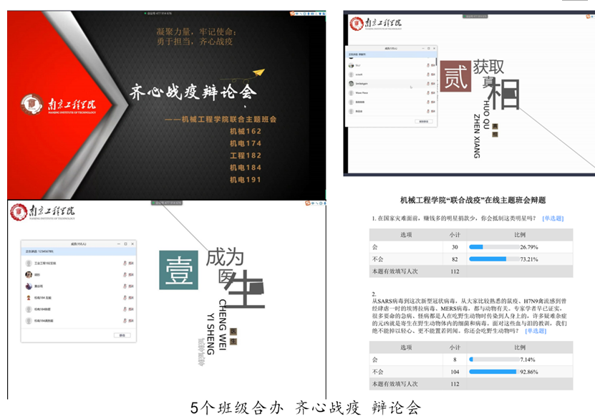Toggle the microphone icon for Smilelygain
The height and width of the screenshot is (419, 595).
(427, 84)
